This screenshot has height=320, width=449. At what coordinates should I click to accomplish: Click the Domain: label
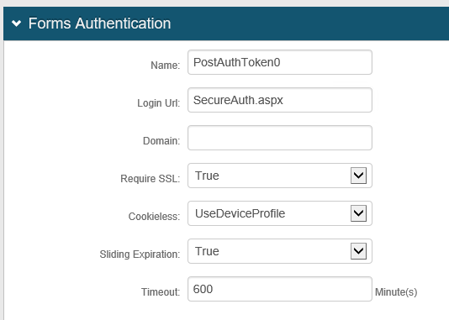[x=161, y=141]
